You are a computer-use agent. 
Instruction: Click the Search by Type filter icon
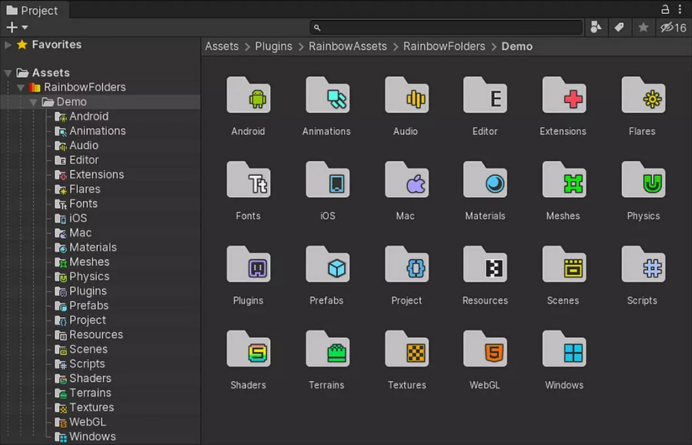point(596,27)
